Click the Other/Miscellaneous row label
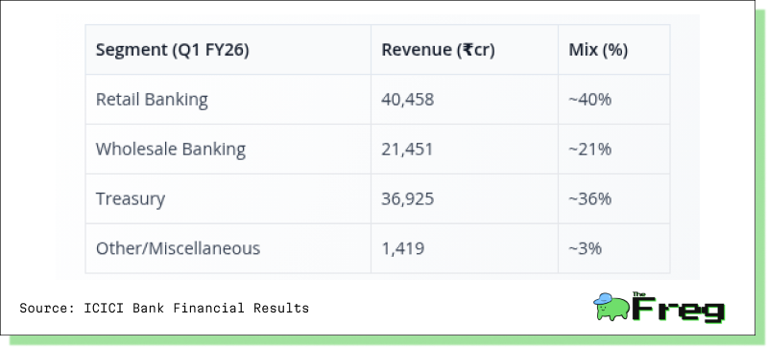The image size is (767, 347). 178,248
